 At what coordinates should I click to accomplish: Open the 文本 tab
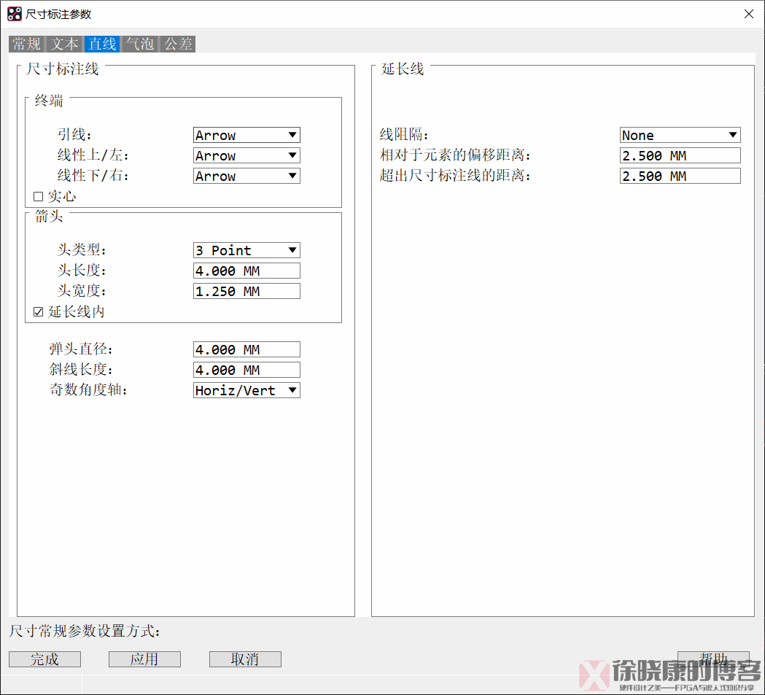(65, 44)
